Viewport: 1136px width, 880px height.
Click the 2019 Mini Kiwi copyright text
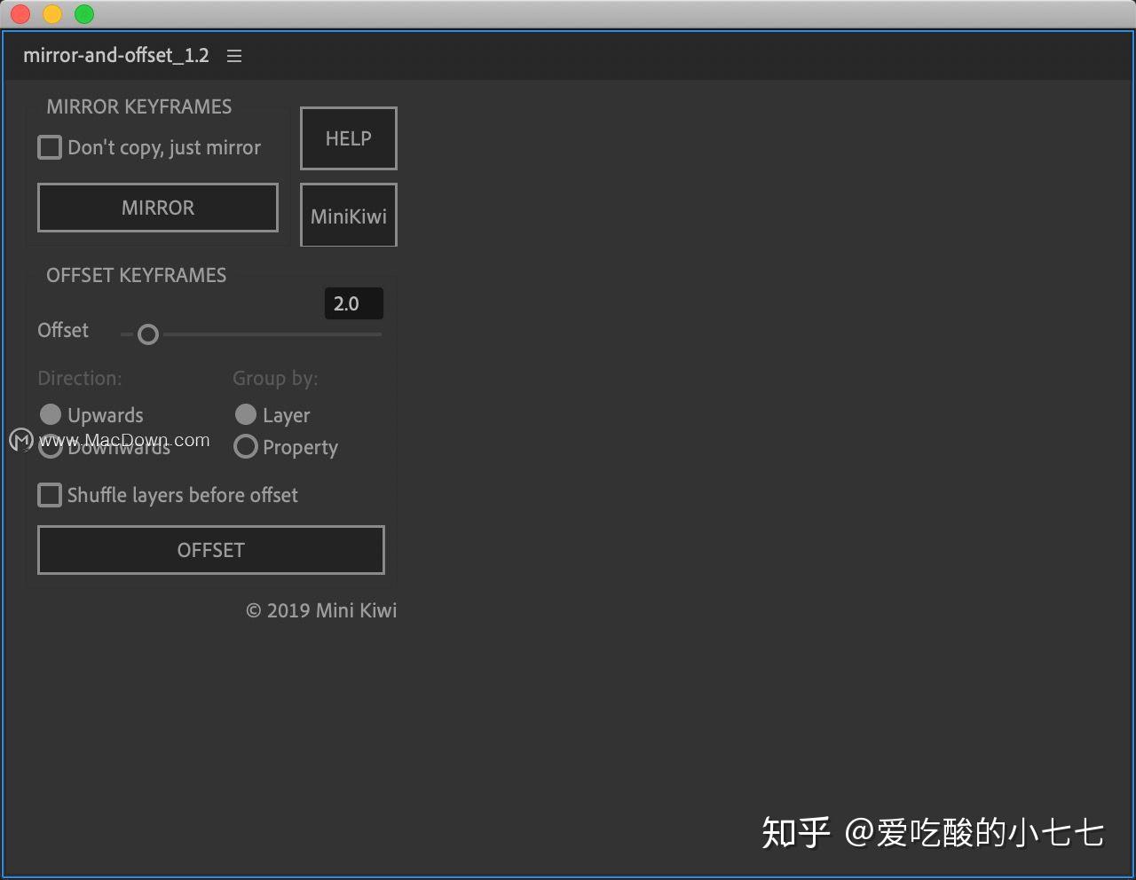[321, 610]
